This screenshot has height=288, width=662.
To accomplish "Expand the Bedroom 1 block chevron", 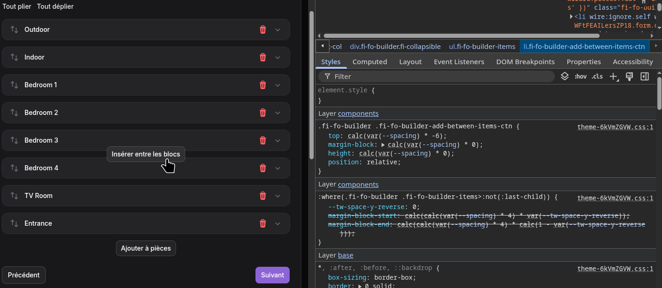I will [x=278, y=85].
